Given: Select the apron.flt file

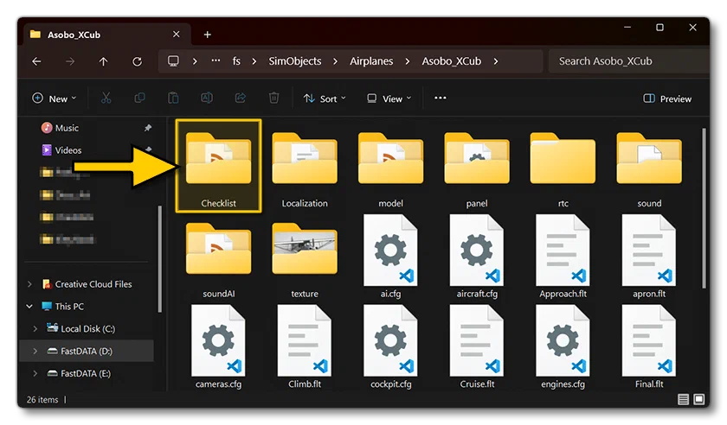Looking at the screenshot, I should coord(649,256).
